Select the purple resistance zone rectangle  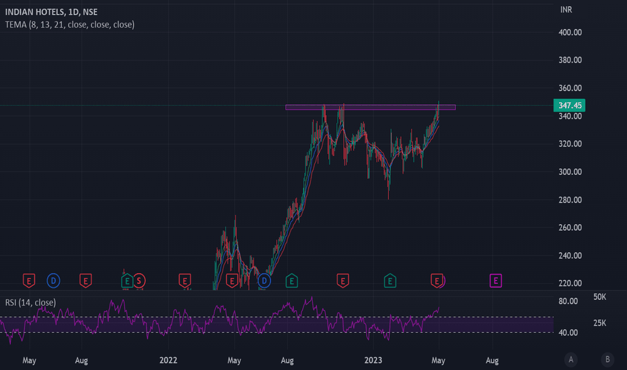click(370, 107)
